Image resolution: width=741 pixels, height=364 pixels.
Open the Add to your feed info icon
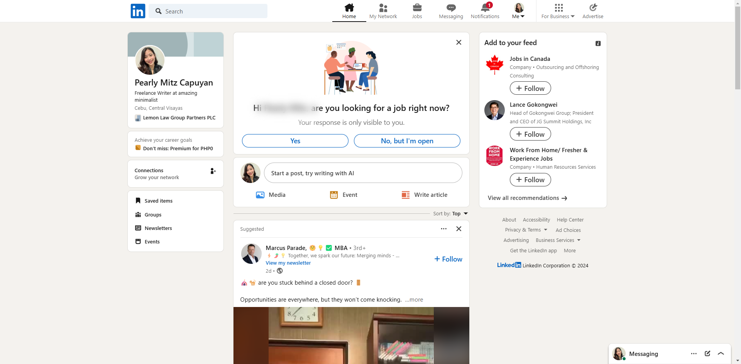(598, 44)
